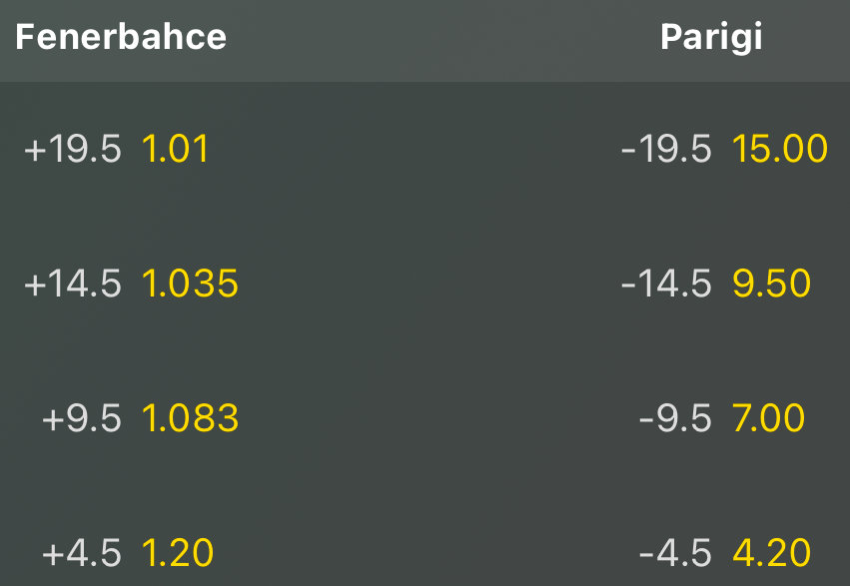Tap the 9.50 odds value
This screenshot has width=850, height=586.
771,285
